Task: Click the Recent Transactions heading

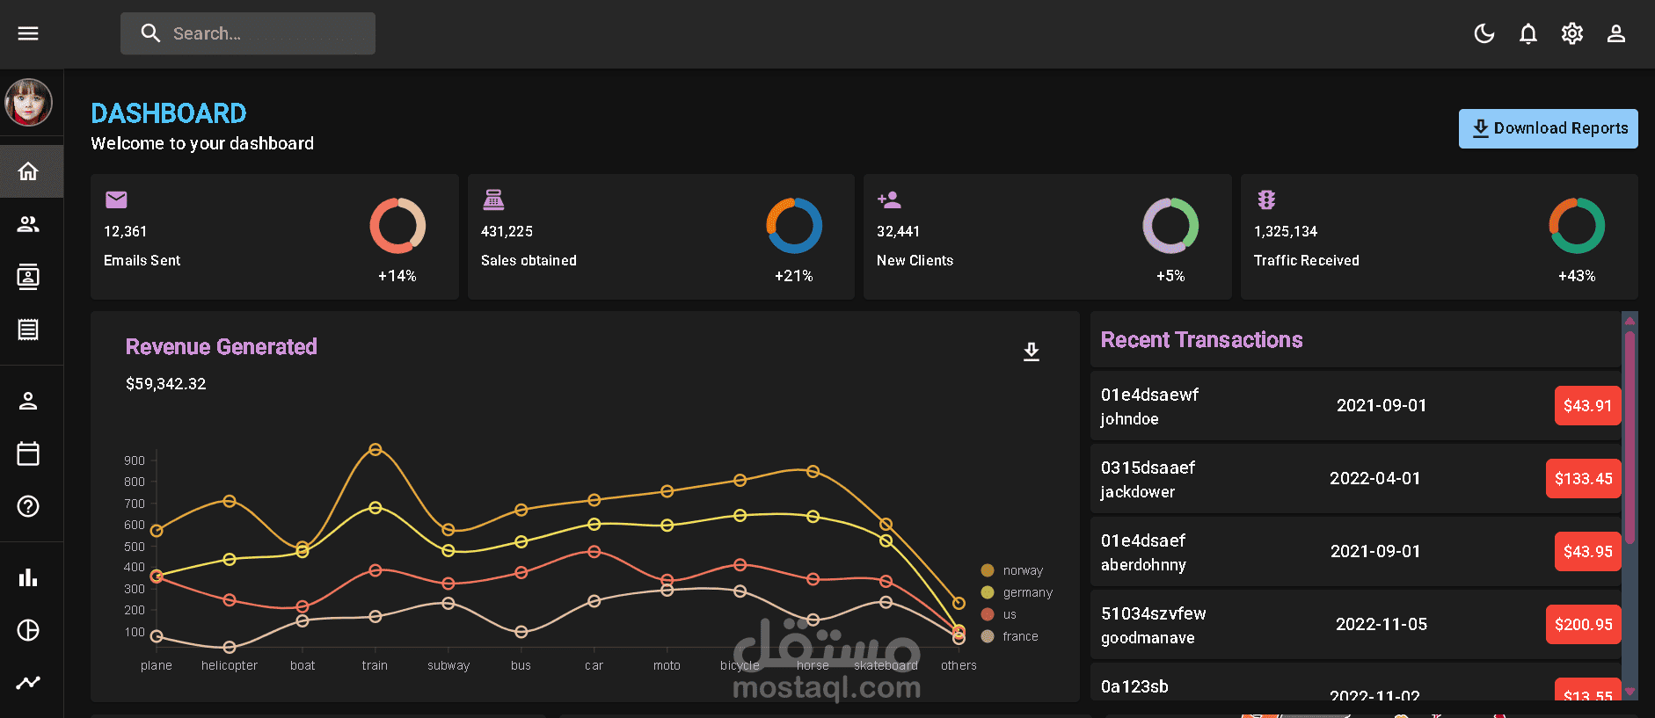Action: coord(1201,340)
